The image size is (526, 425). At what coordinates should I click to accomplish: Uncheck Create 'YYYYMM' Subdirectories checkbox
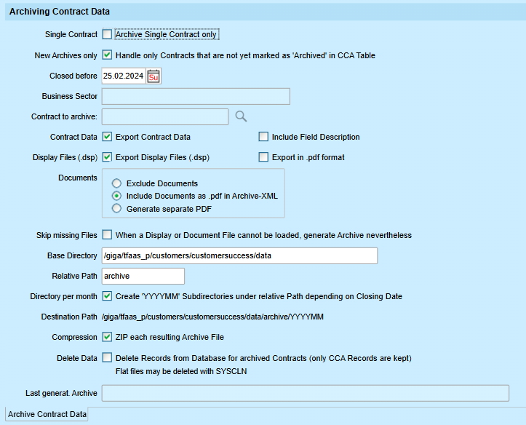[107, 296]
